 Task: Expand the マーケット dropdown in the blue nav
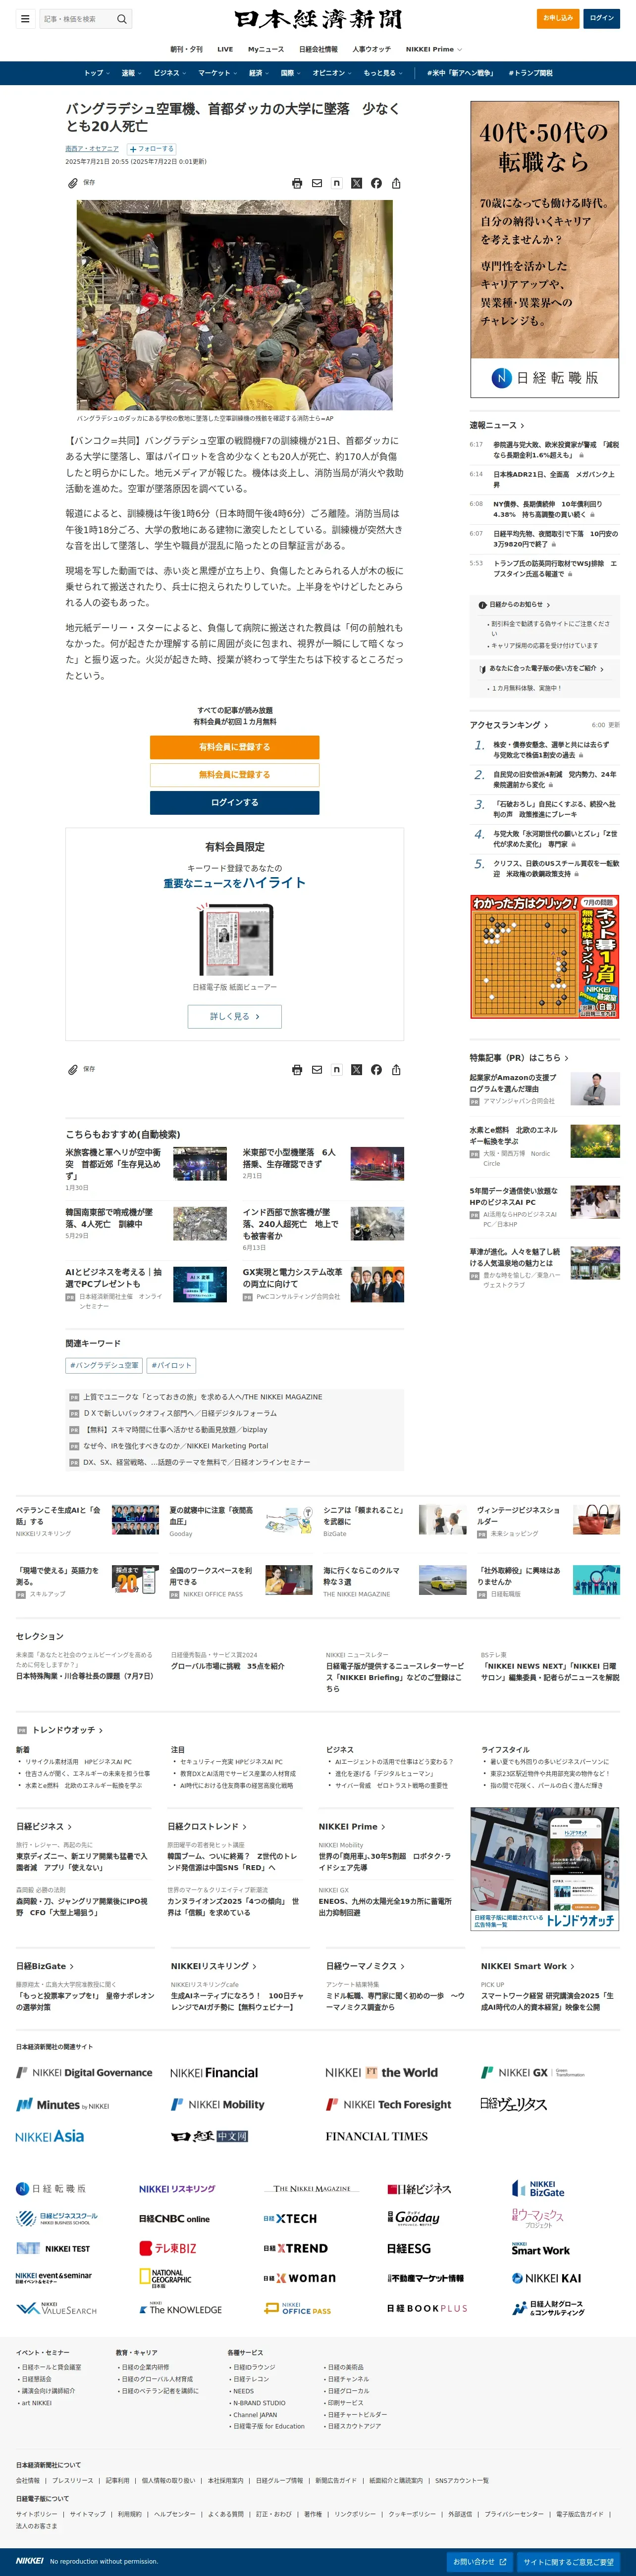[219, 73]
